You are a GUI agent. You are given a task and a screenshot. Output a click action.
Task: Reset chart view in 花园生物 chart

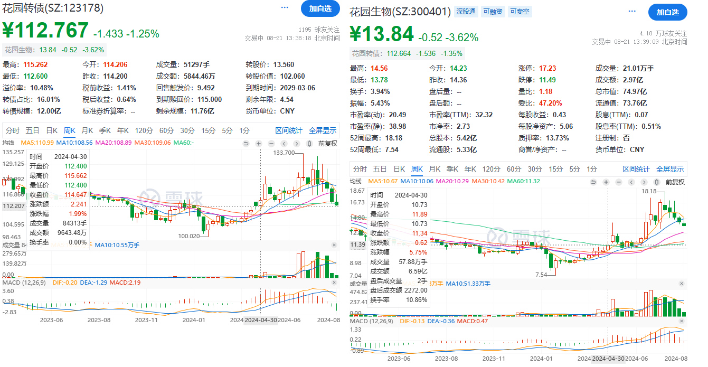[593, 182]
